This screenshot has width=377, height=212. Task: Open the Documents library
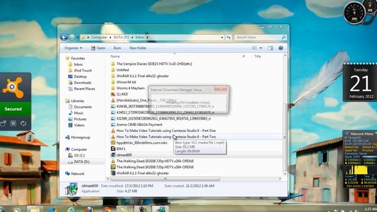pos(82,107)
